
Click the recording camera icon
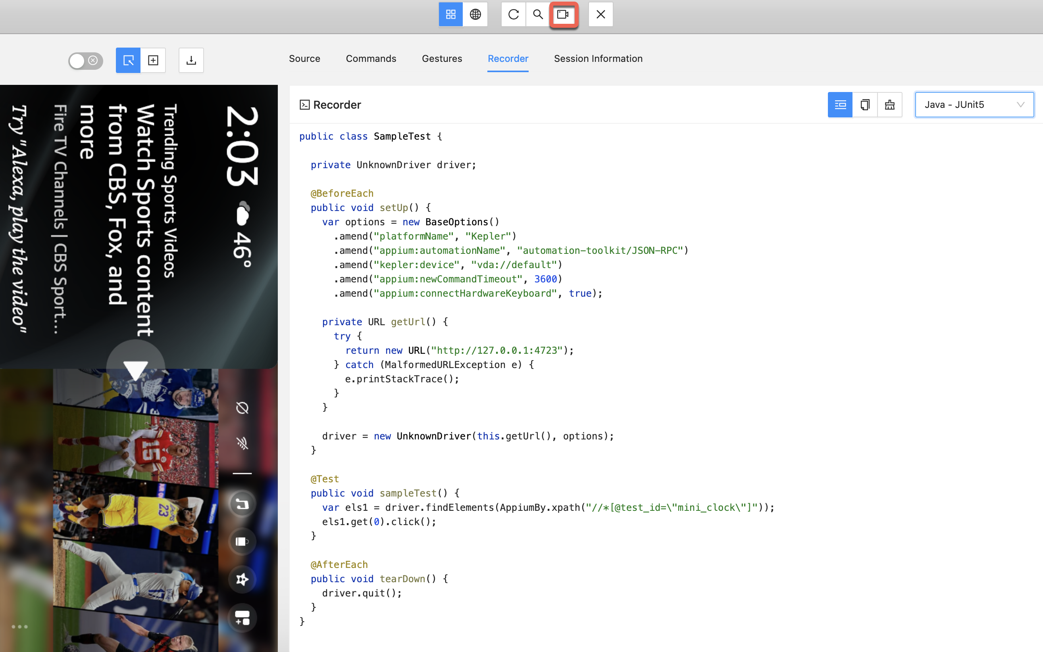point(563,15)
